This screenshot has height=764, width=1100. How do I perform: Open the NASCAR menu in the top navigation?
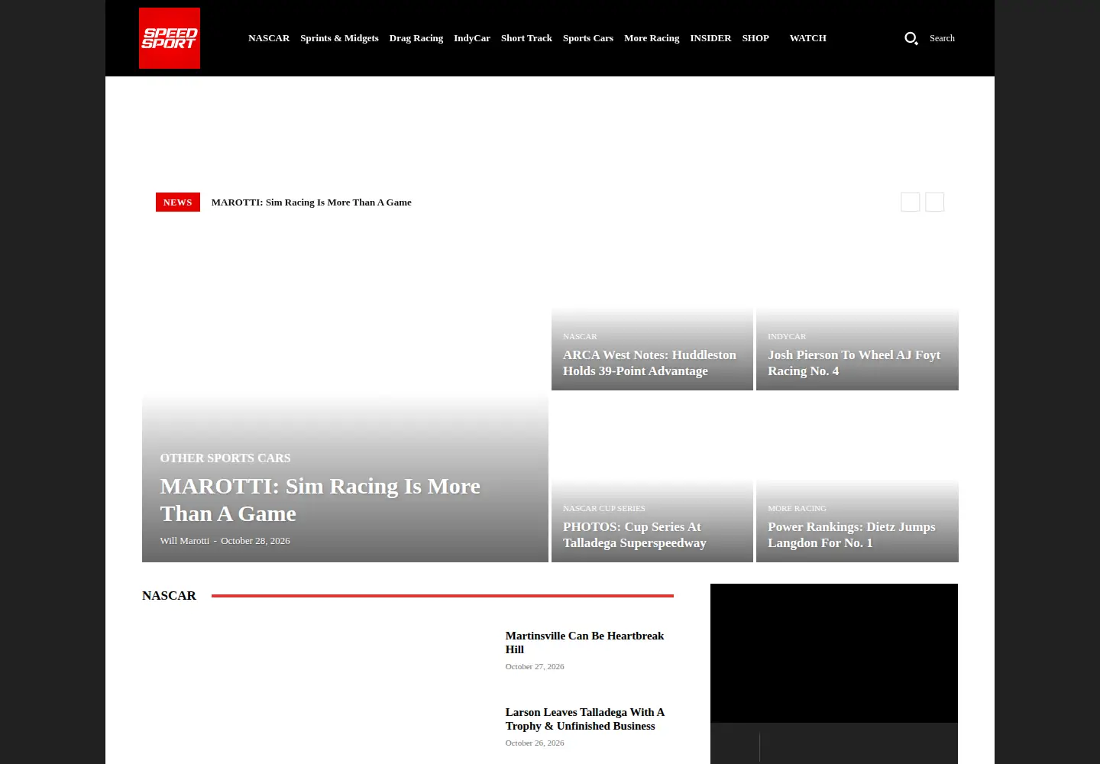tap(269, 38)
